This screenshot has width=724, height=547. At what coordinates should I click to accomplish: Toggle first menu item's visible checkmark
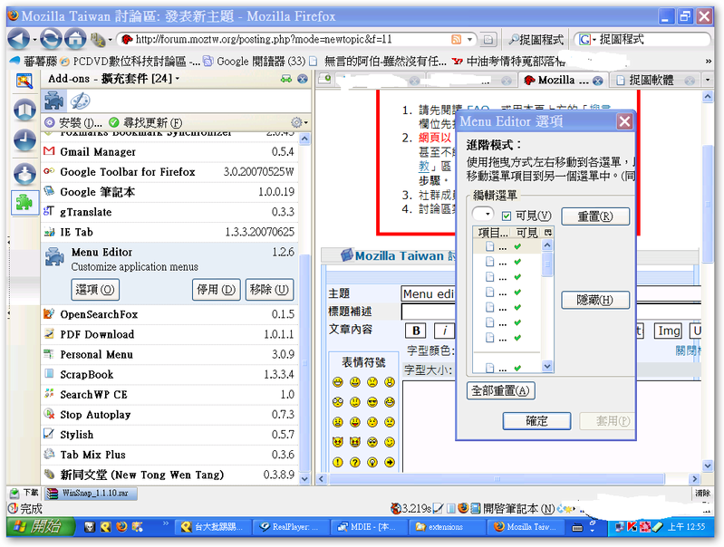[517, 247]
